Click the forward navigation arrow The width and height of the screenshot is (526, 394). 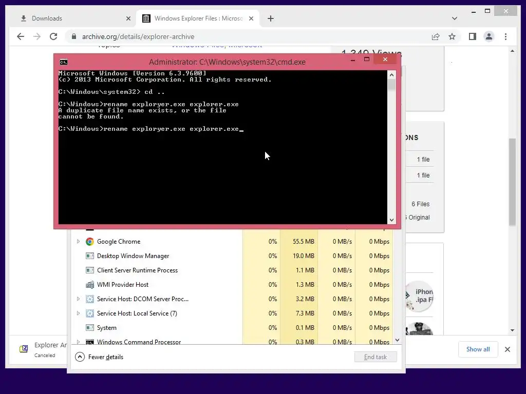(37, 36)
